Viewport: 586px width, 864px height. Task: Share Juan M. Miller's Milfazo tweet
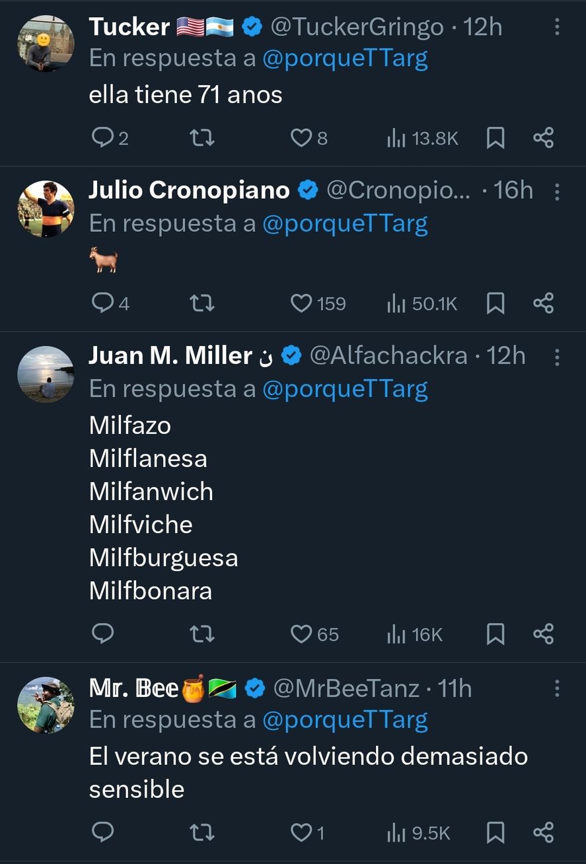point(543,634)
